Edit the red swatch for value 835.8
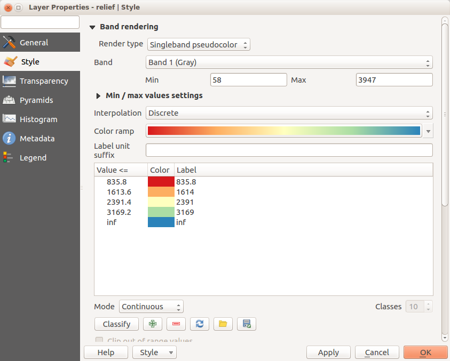 tap(160, 182)
